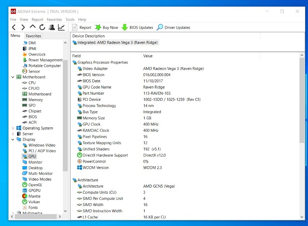Expand the Operating System tree node

[x=13, y=128]
